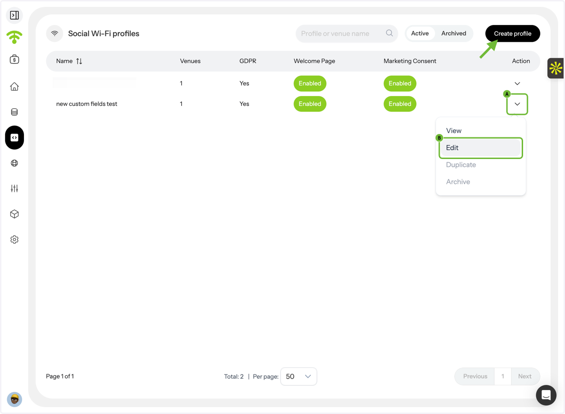Choose Duplicate from the action menu
Screen dimensions: 565x414
coord(481,165)
